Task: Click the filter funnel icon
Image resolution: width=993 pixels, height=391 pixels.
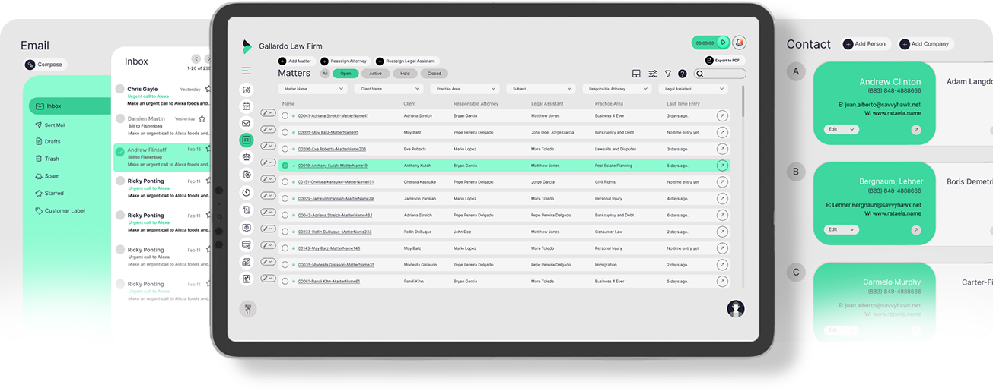Action: pos(668,74)
